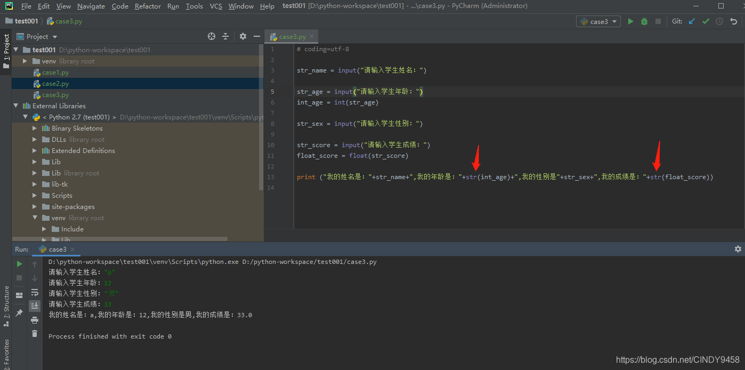Print the Run console output

35,320
